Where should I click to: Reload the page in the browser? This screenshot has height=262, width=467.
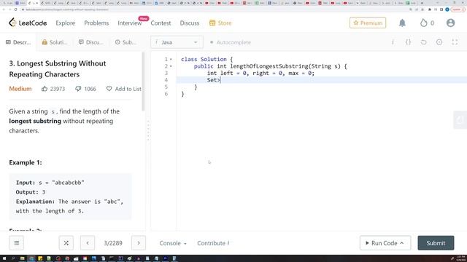pos(16,9)
